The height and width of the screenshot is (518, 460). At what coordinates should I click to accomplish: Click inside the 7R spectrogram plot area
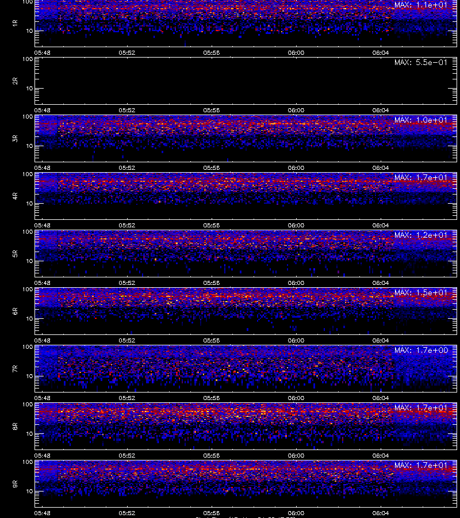(x=246, y=369)
